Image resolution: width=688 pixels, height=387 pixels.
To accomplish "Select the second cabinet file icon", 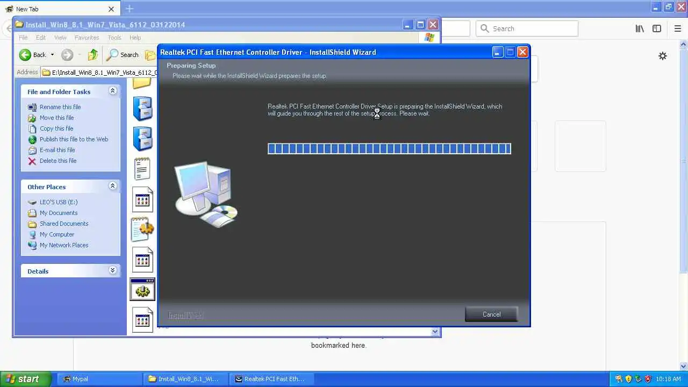I will [x=143, y=139].
